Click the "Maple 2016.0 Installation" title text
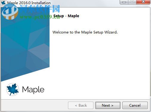 coord(29,3)
